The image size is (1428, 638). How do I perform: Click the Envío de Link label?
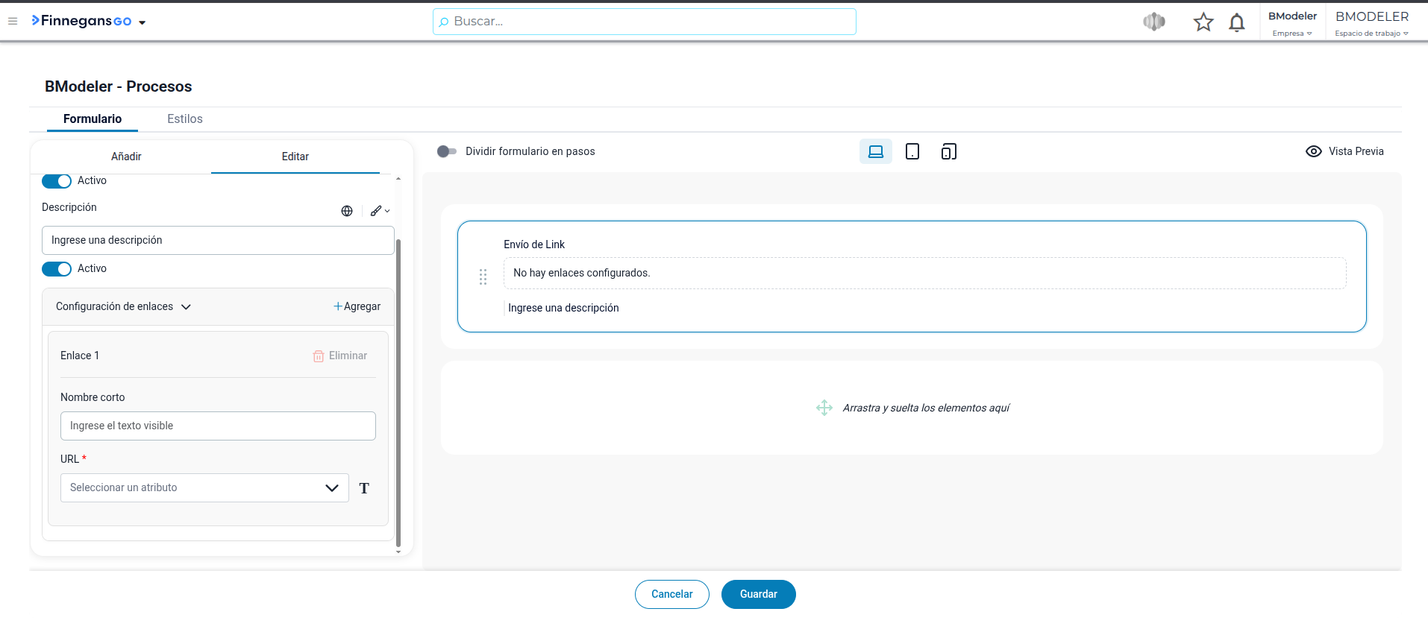coord(534,244)
